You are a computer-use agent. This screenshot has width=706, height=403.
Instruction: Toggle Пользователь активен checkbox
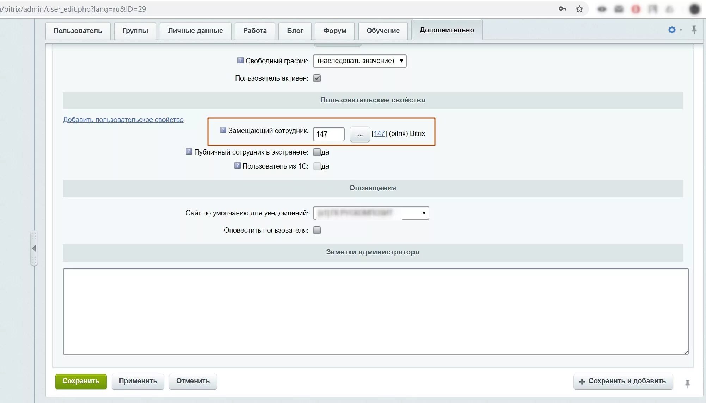tap(317, 78)
